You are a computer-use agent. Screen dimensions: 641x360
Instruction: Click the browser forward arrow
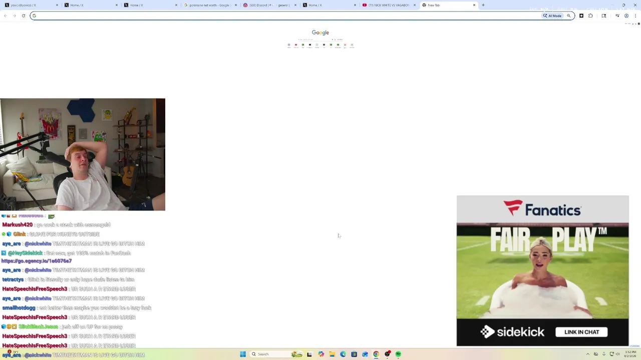tap(15, 15)
